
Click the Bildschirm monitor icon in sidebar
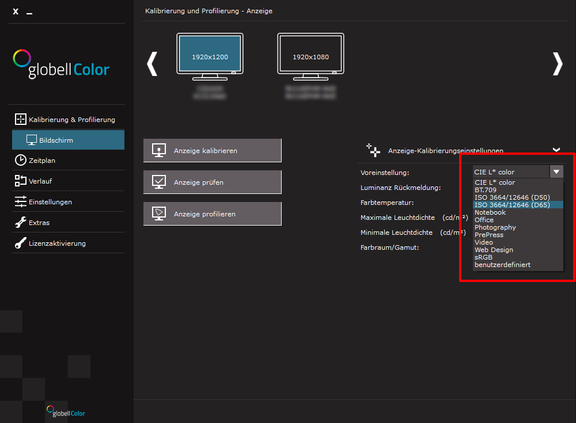[x=31, y=140]
